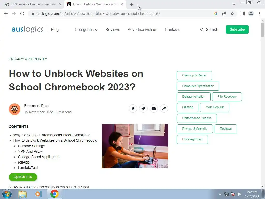
Task: Open Most Popular tag
Action: point(215,108)
